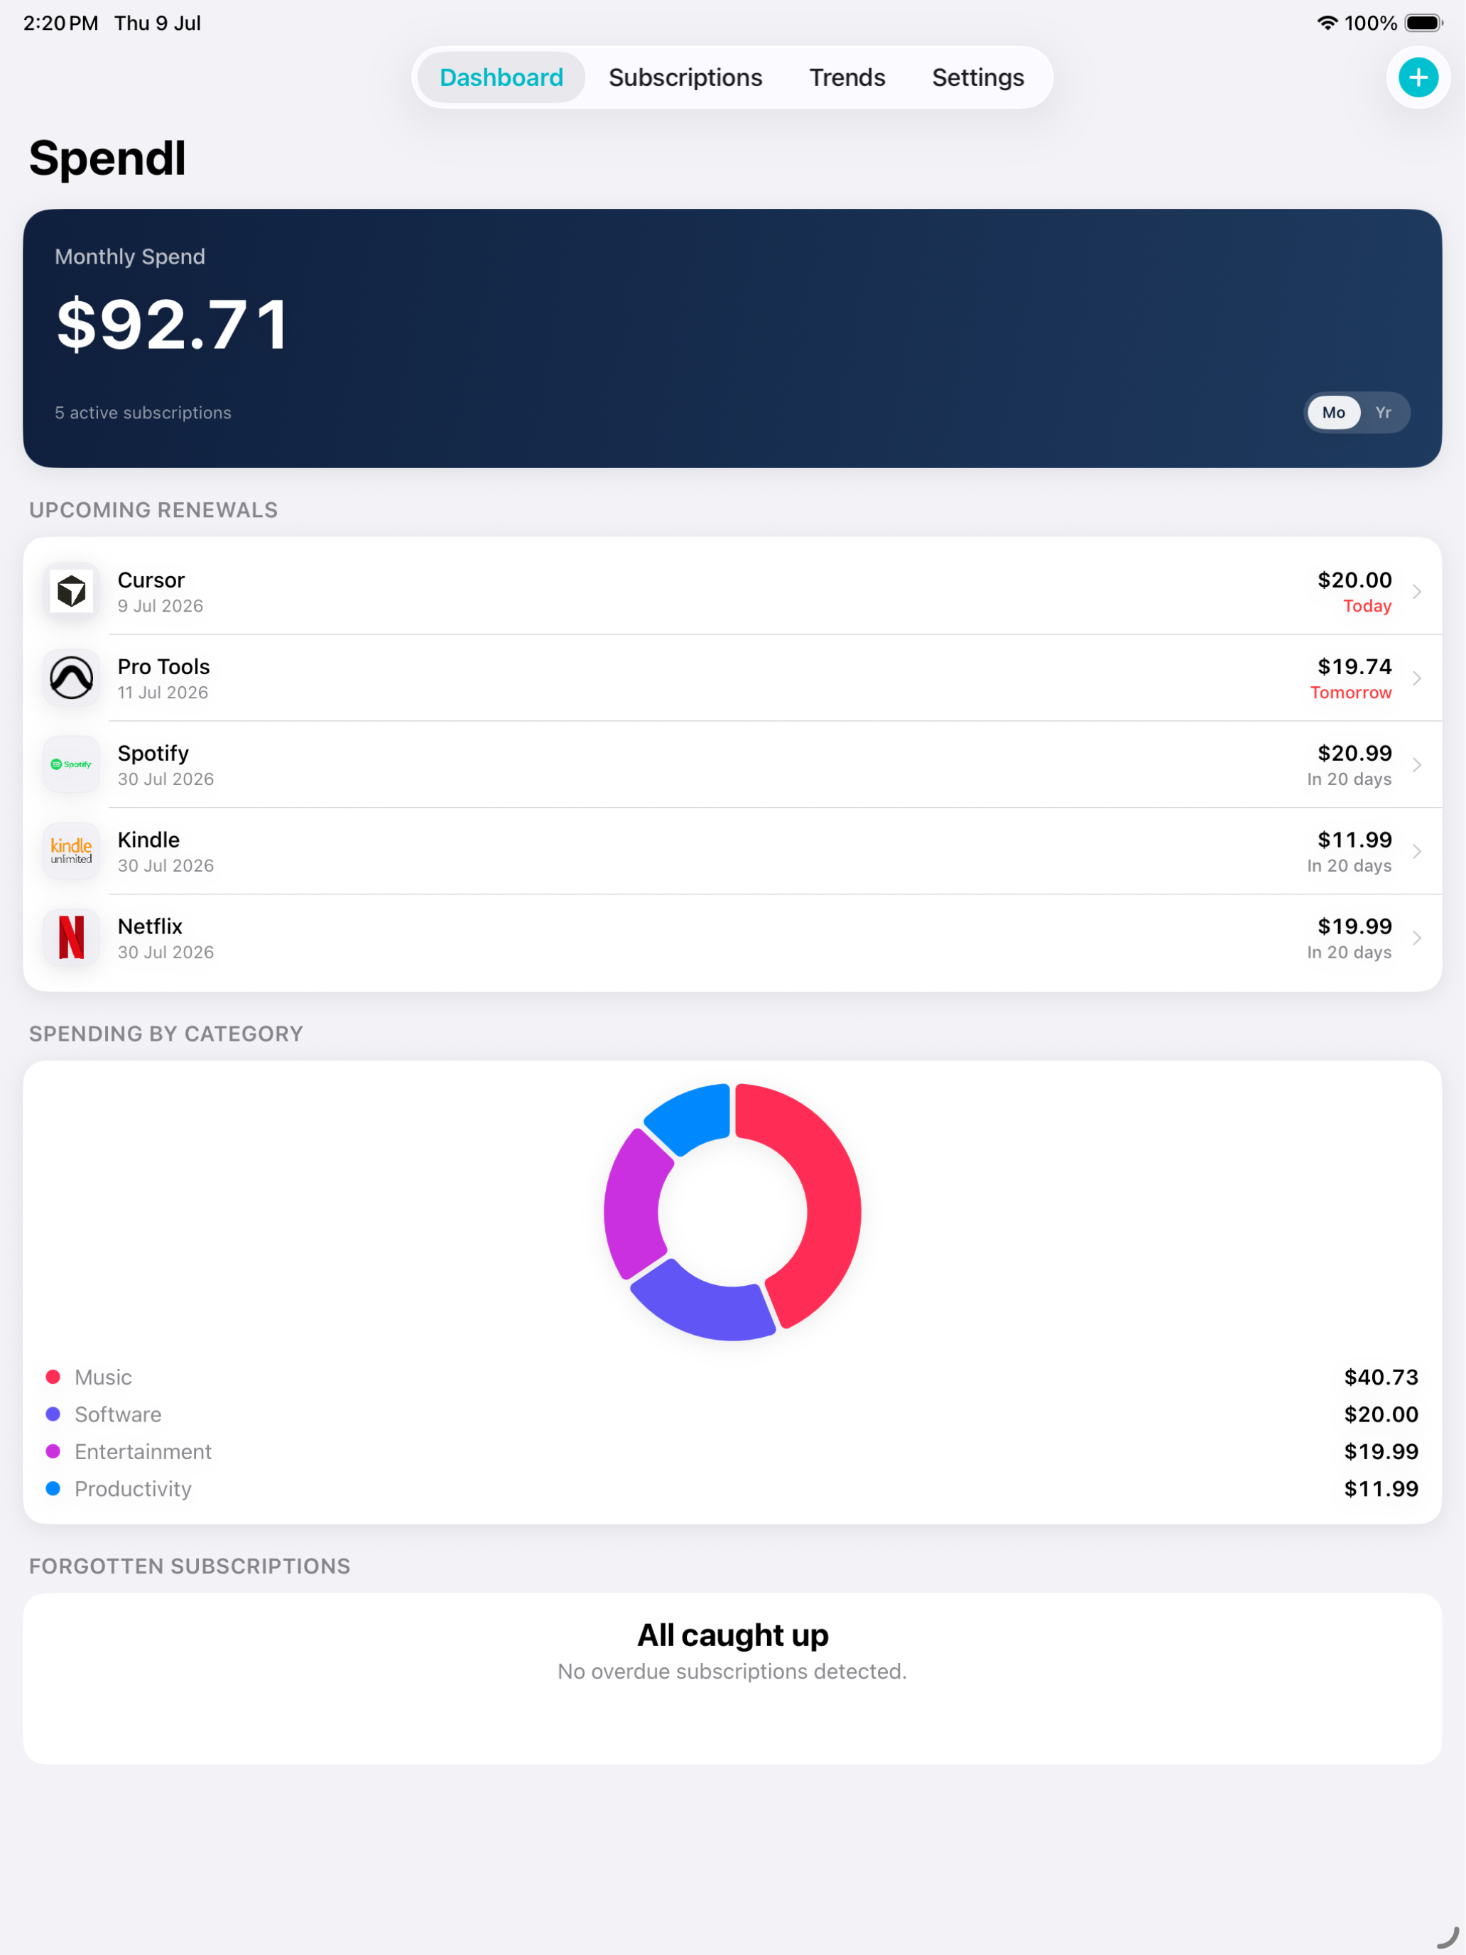Tap the Software category label
Screen dimensions: 1466x1955
pos(117,1414)
